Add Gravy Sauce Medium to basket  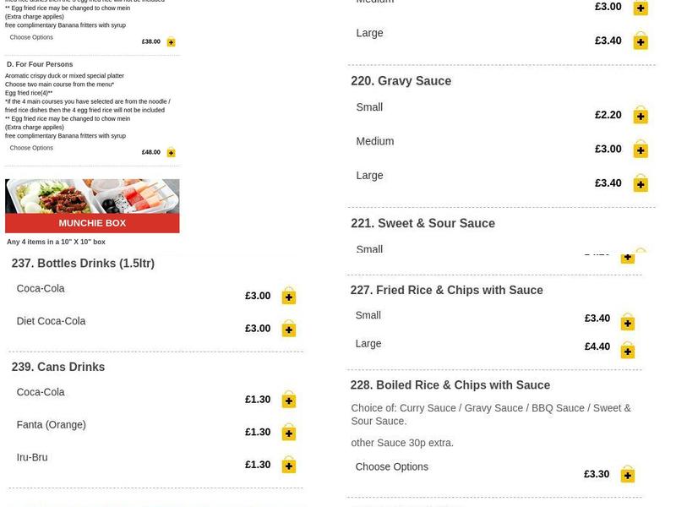click(x=641, y=150)
